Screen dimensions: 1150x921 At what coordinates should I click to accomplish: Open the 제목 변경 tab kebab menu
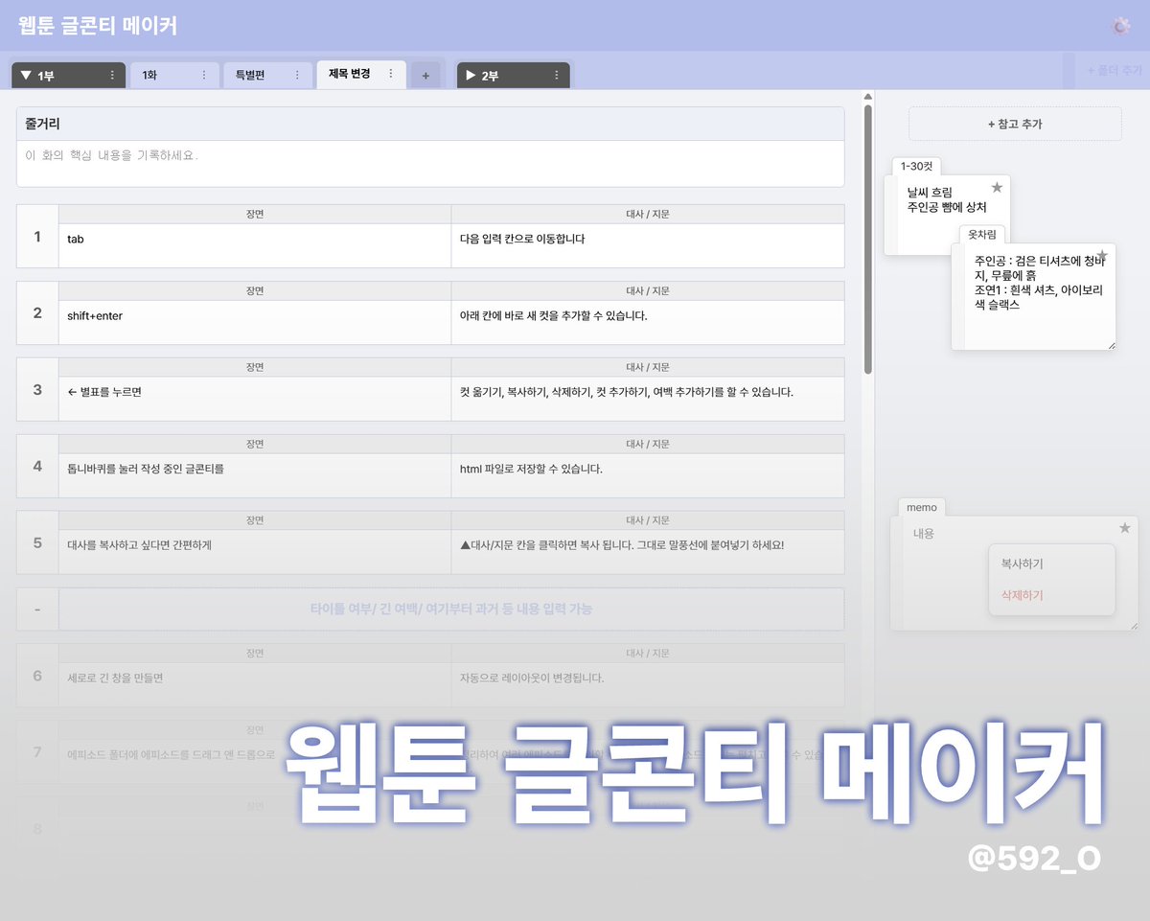[390, 74]
